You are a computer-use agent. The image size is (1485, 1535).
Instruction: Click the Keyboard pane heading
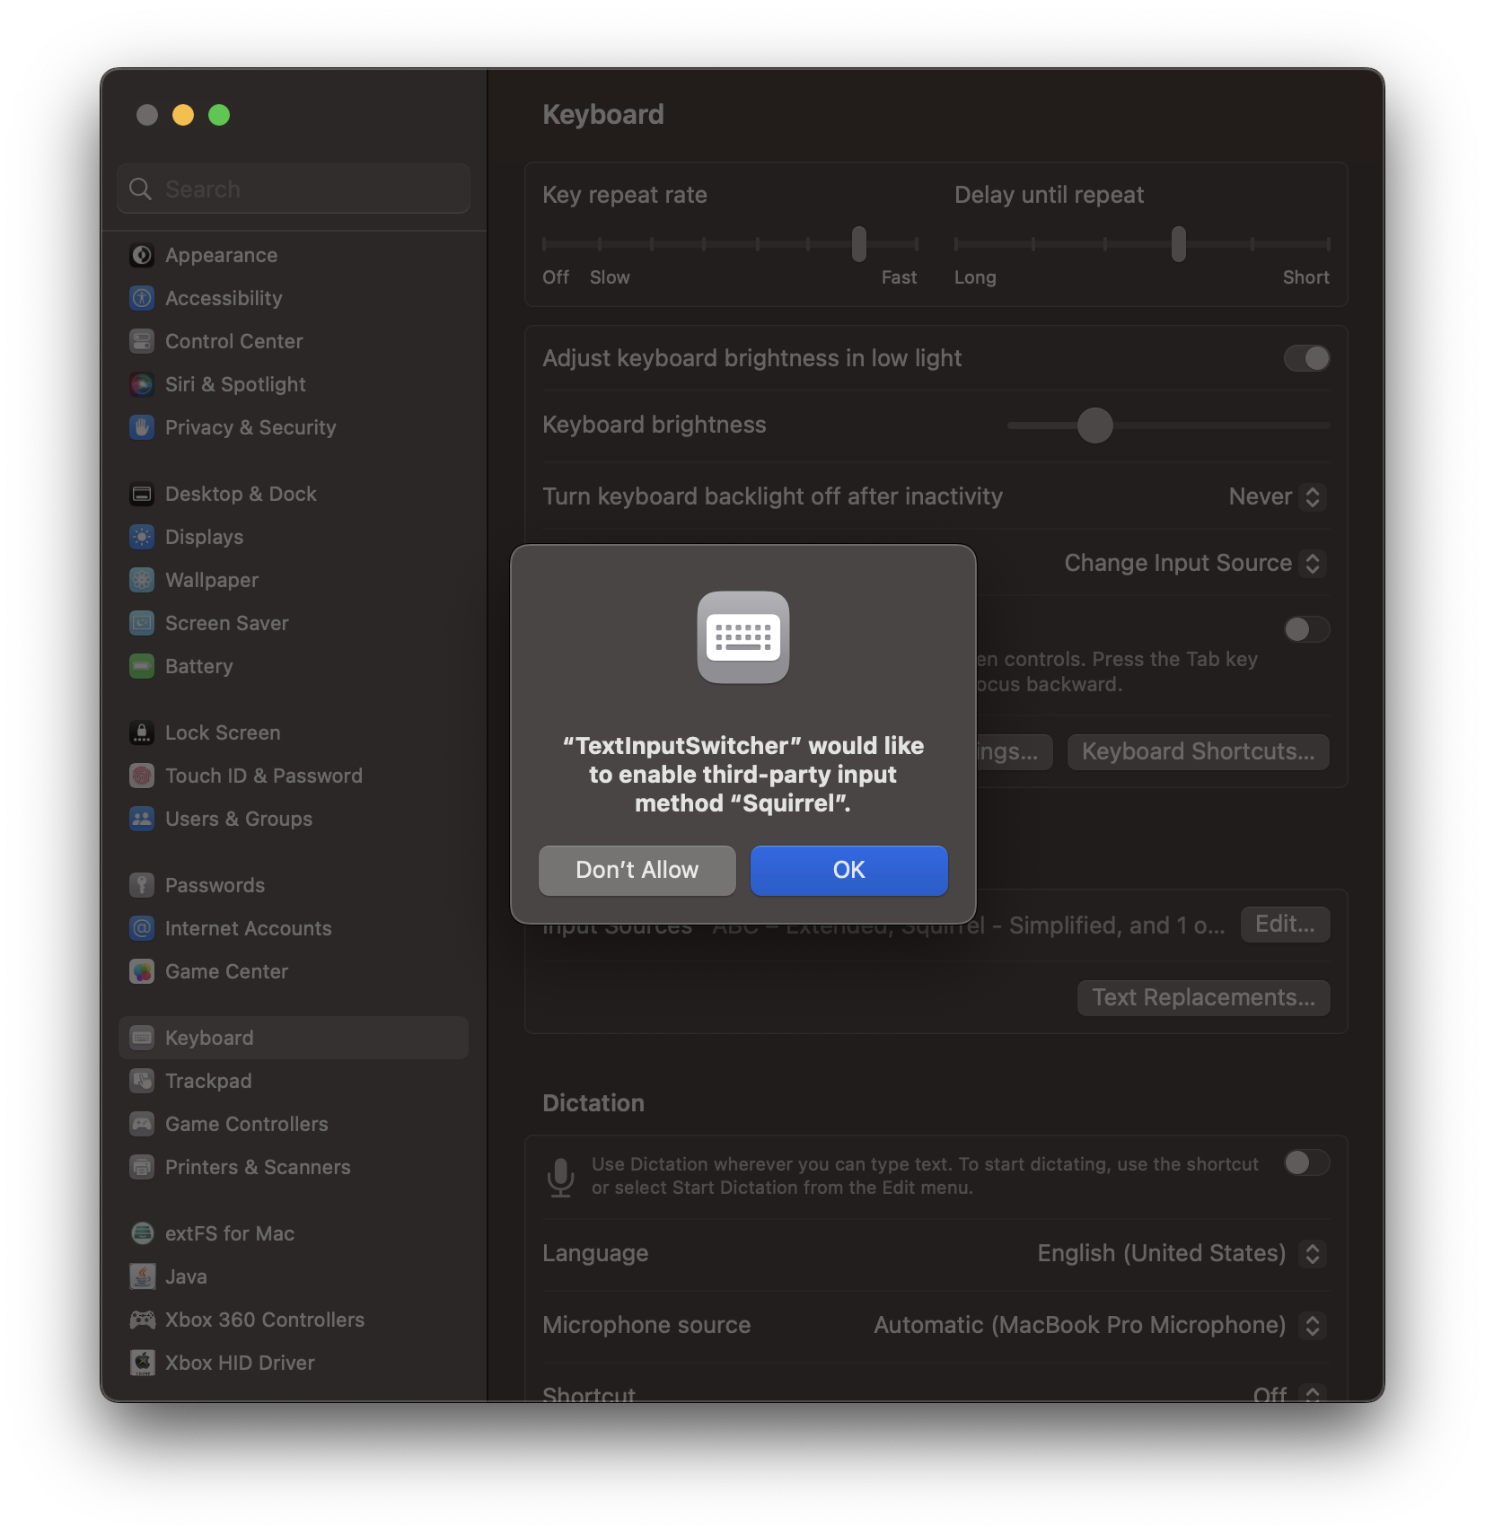[603, 115]
